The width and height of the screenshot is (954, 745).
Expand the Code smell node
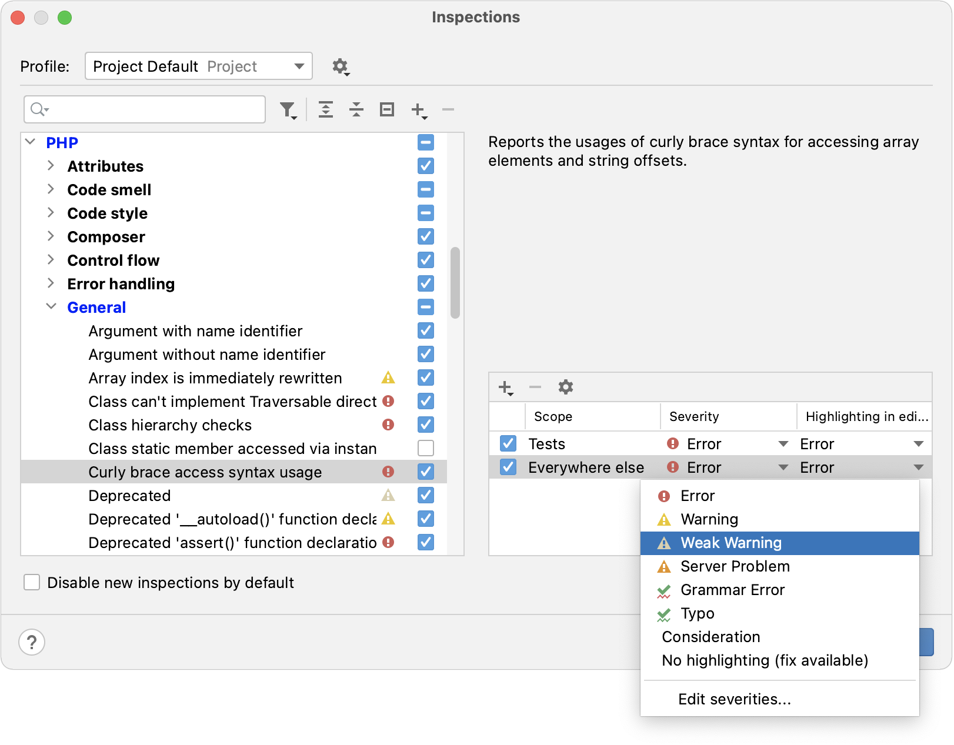pos(51,189)
